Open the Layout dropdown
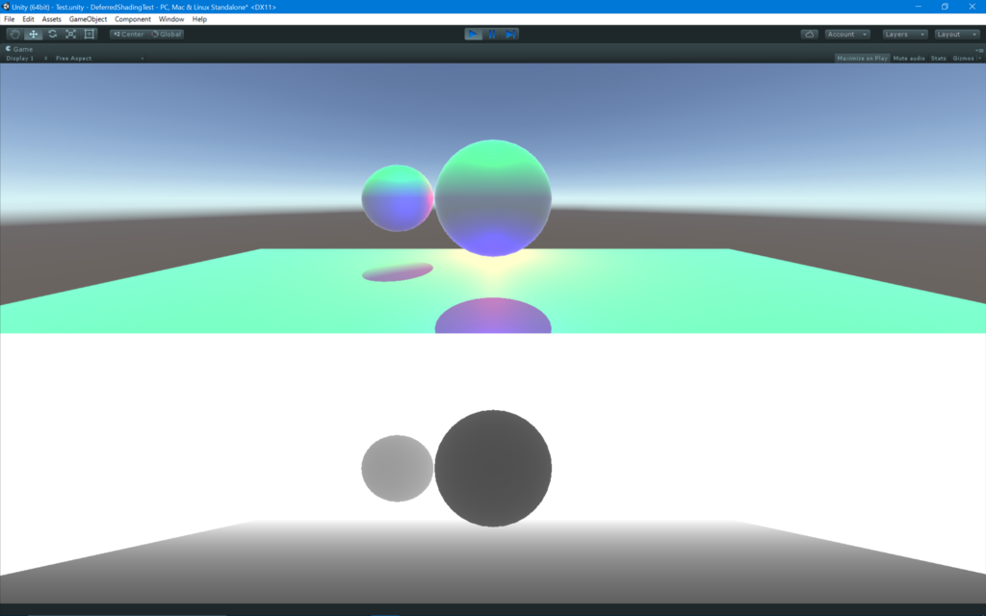The width and height of the screenshot is (986, 616). tap(957, 34)
